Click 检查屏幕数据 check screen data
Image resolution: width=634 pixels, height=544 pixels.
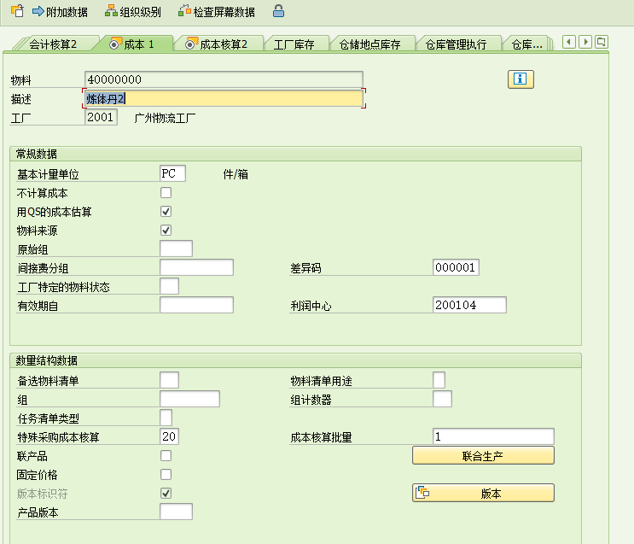coord(217,12)
